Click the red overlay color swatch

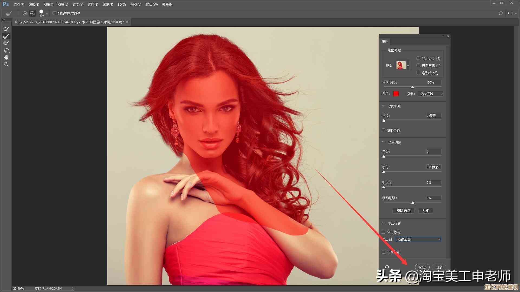396,94
